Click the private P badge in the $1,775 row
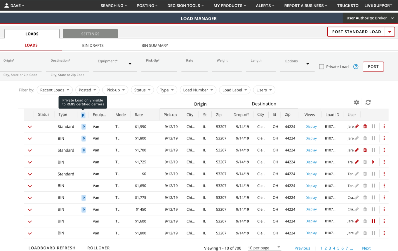398x251 pixels. (83, 198)
